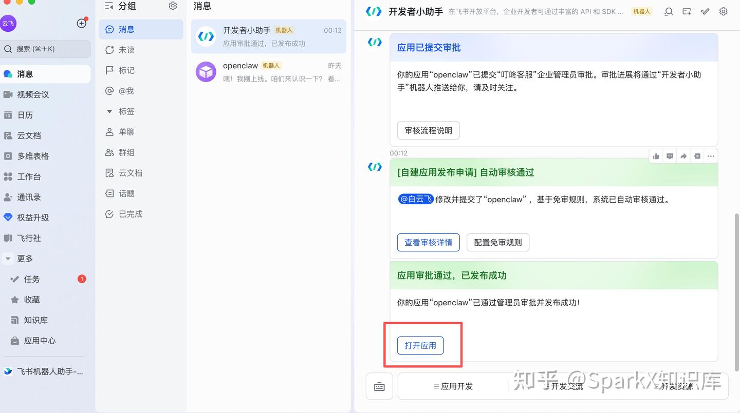Open 多维表格 in the left sidebar
Image resolution: width=740 pixels, height=413 pixels.
pos(45,156)
